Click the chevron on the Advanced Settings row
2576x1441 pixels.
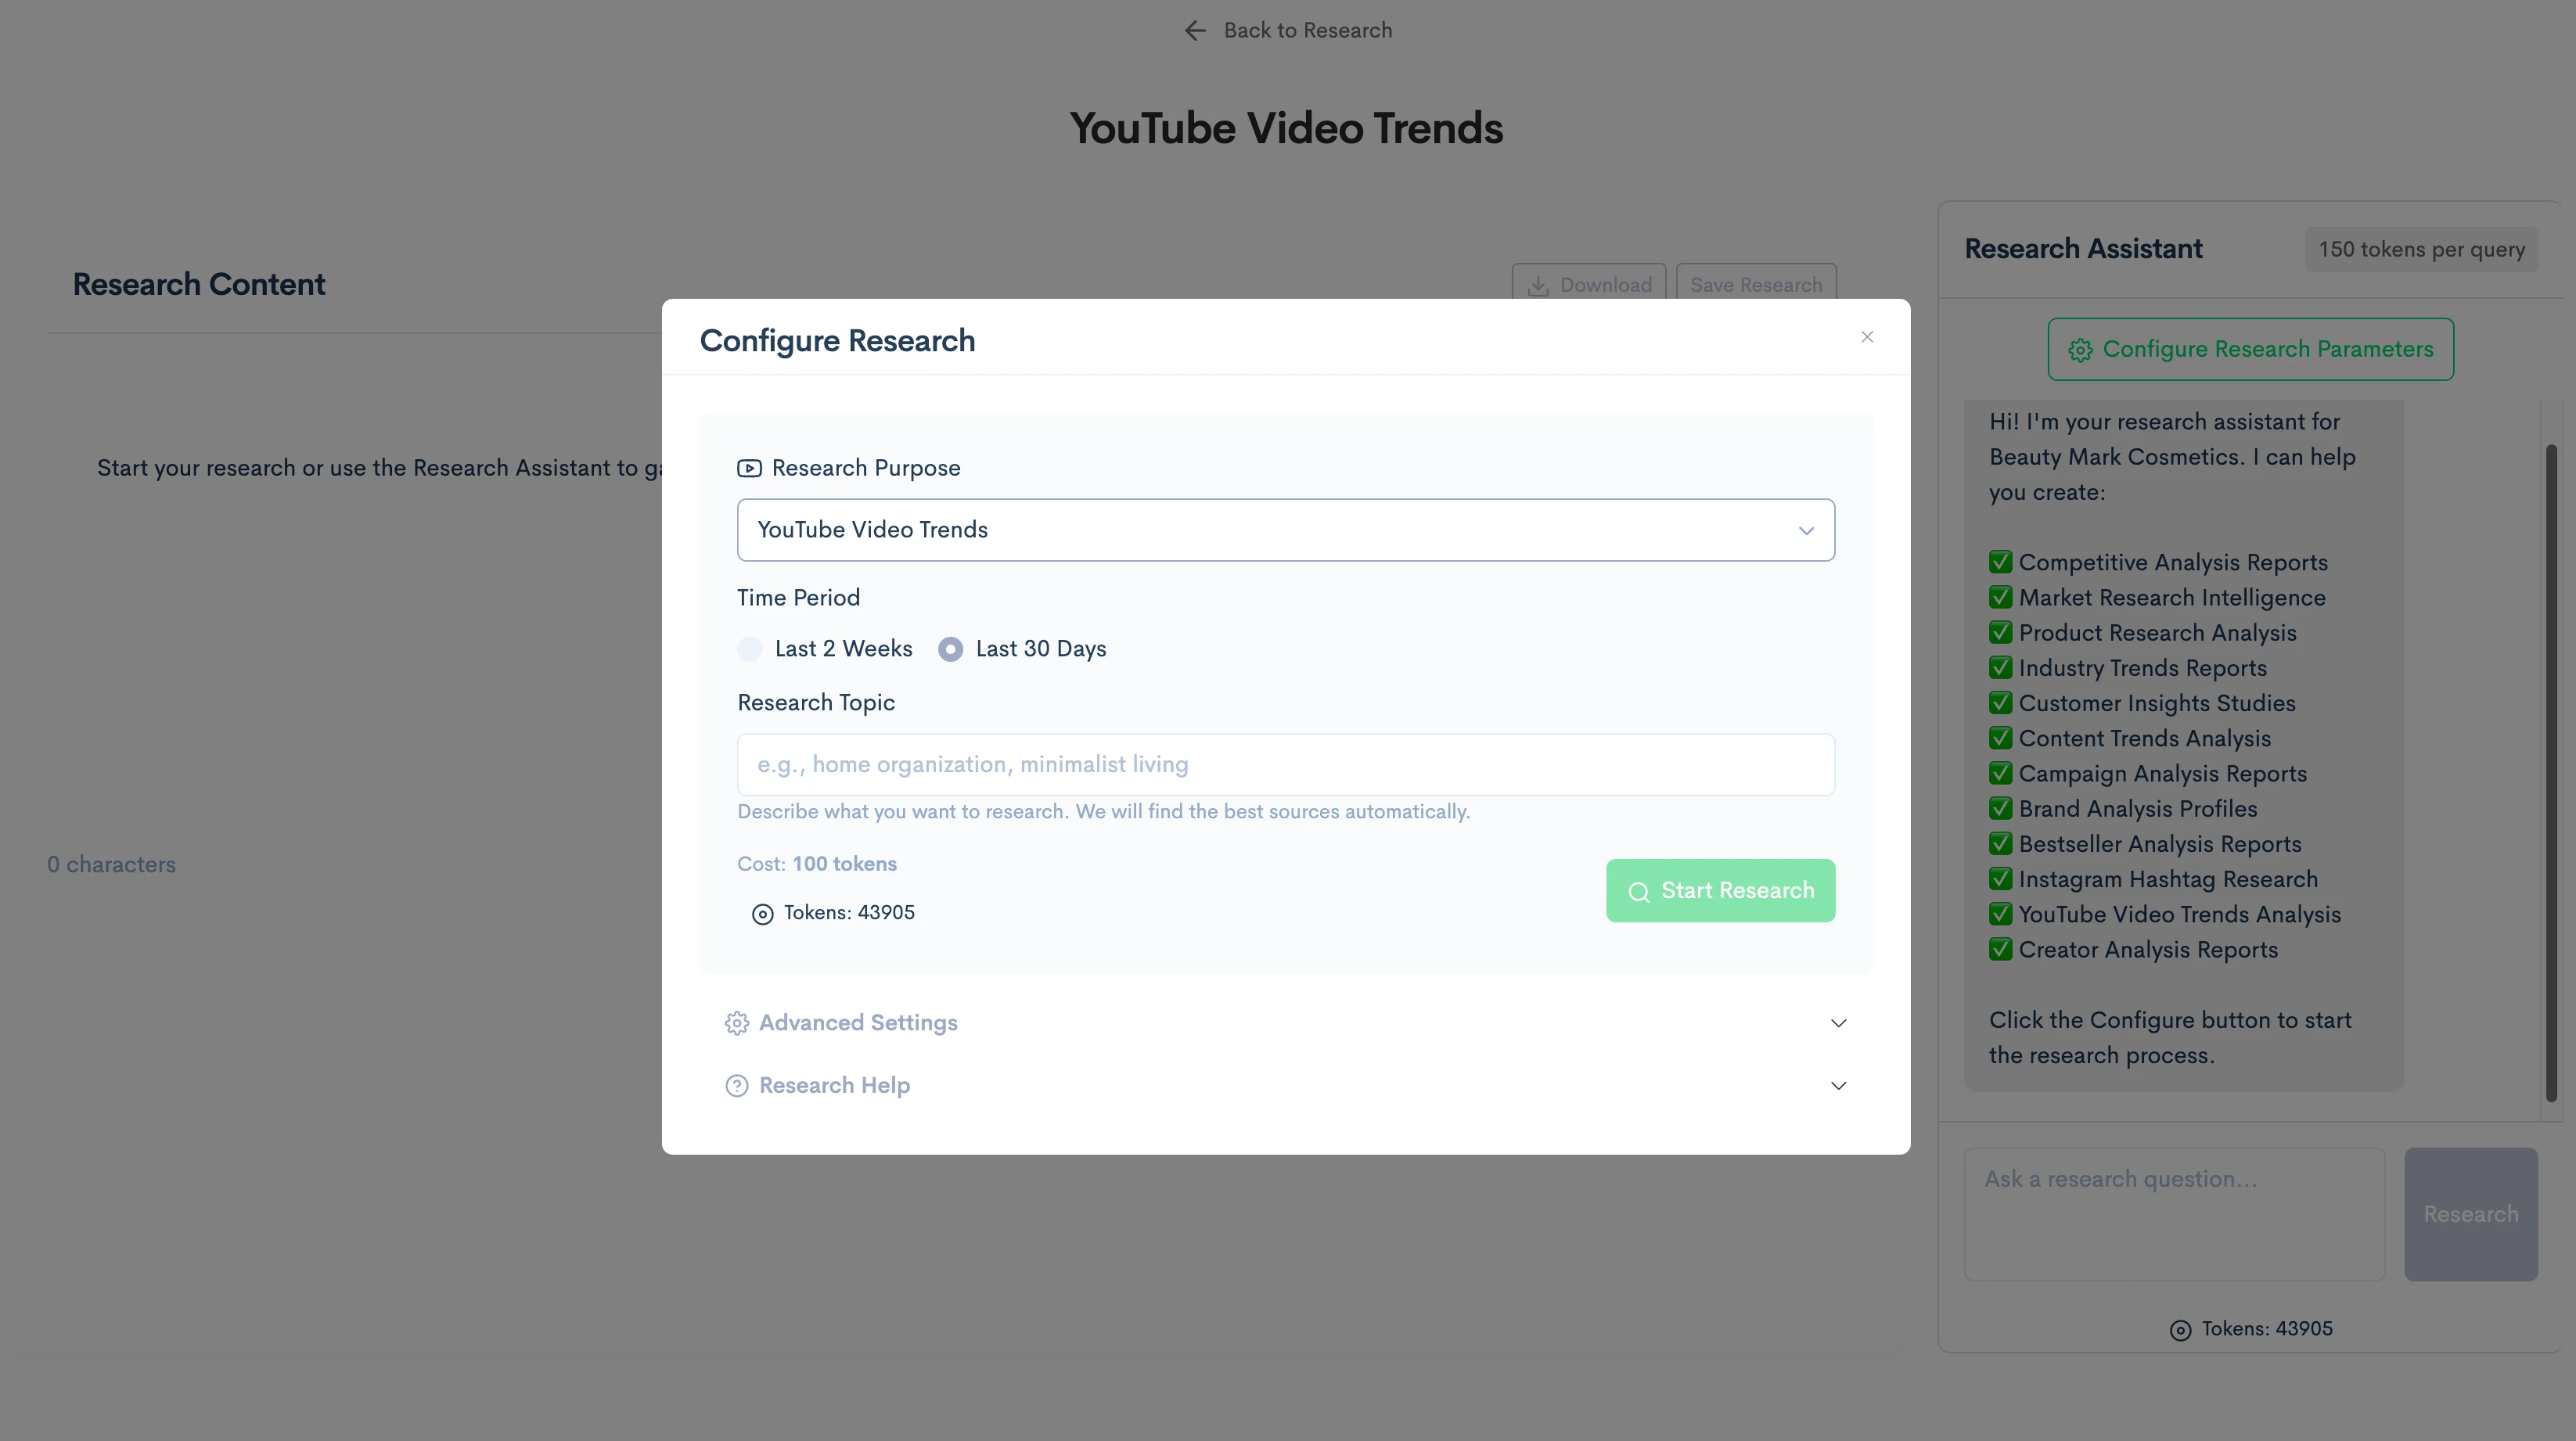[1838, 1023]
